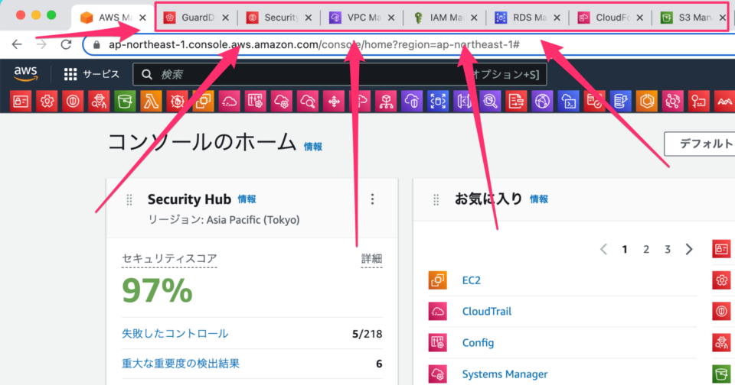Close the AWS Management Console tab
This screenshot has height=385, width=735.
click(x=143, y=18)
